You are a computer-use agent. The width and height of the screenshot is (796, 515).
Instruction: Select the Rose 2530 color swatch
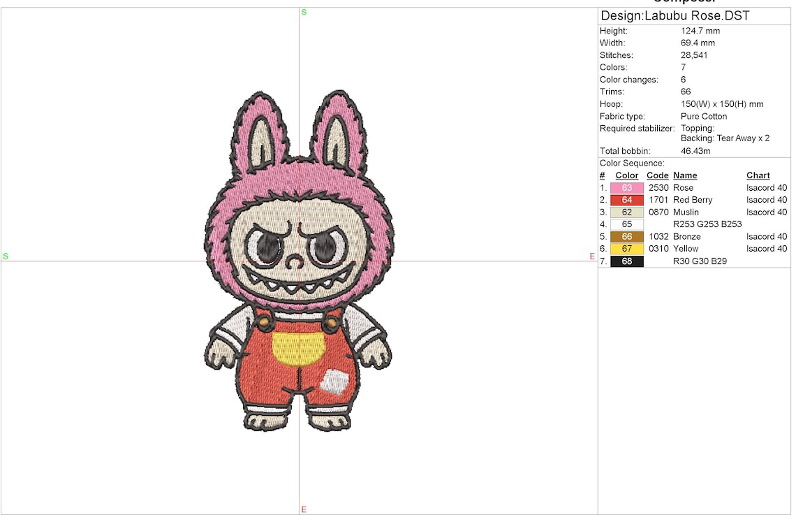click(626, 187)
